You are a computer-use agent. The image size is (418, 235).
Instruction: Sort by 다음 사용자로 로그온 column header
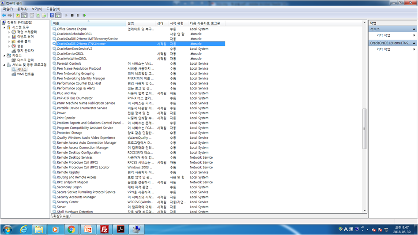coord(207,23)
